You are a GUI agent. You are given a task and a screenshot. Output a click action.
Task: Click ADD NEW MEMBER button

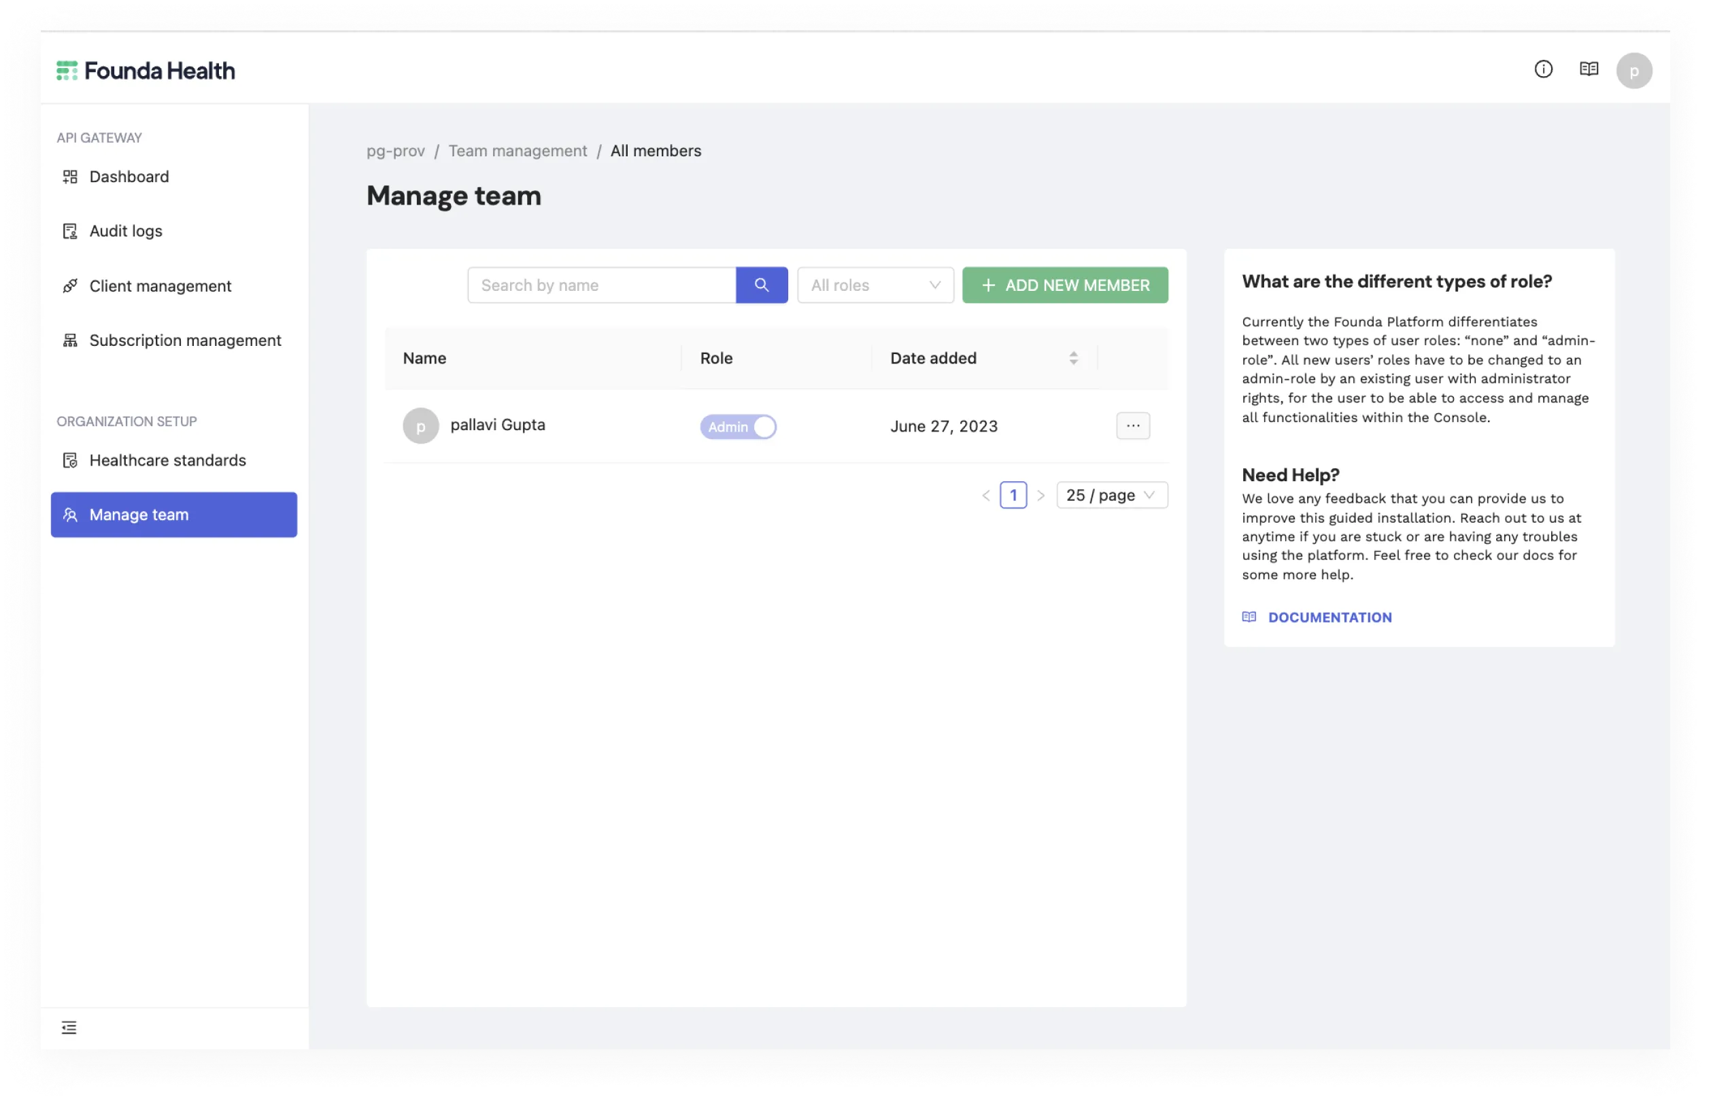click(1064, 285)
